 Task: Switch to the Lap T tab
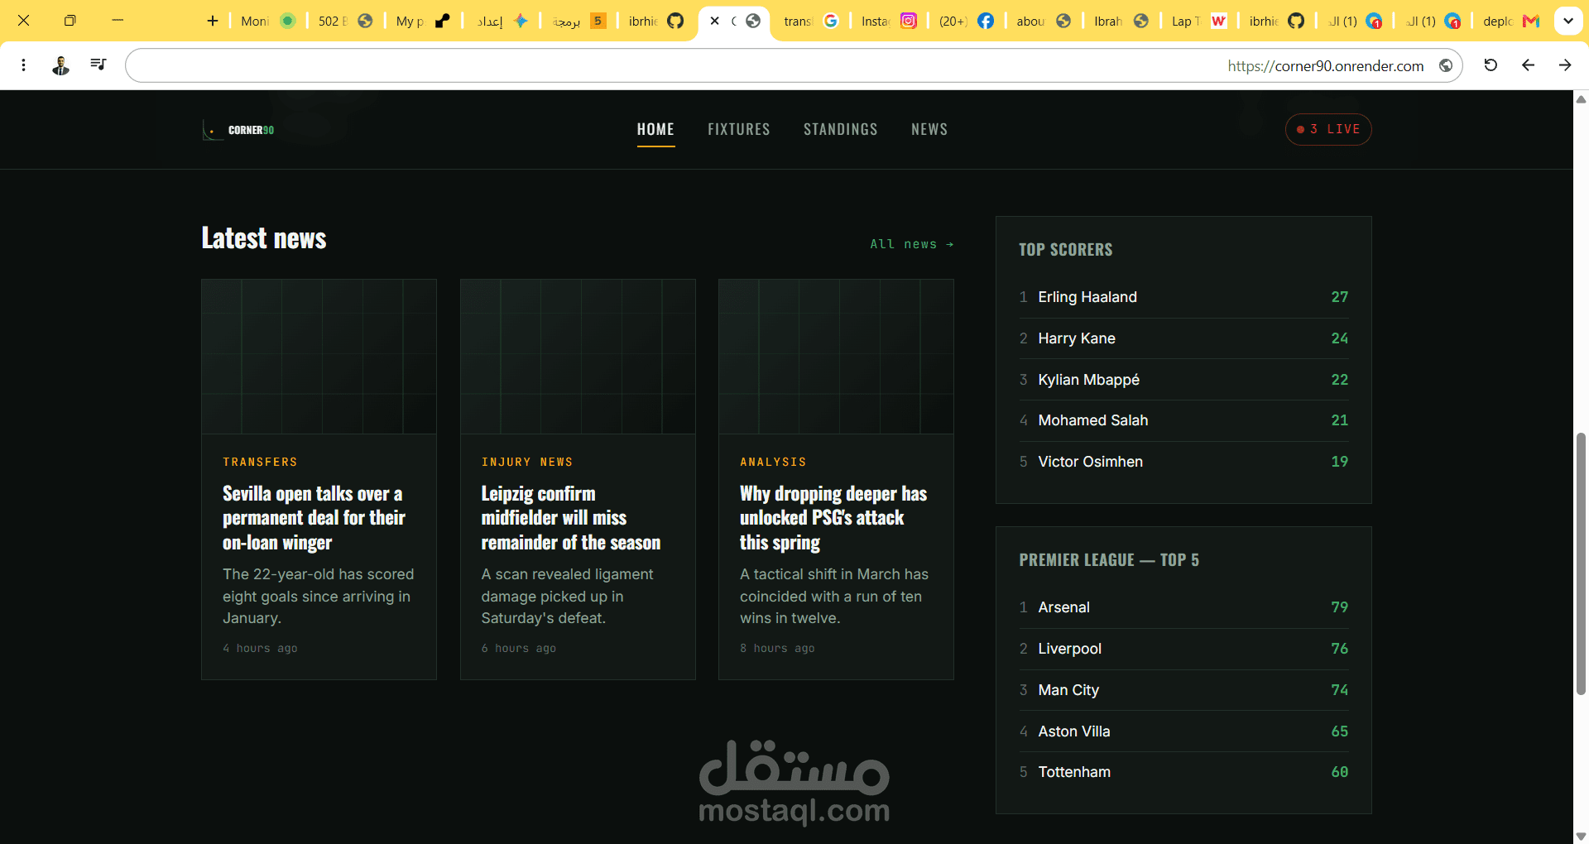click(x=1199, y=21)
